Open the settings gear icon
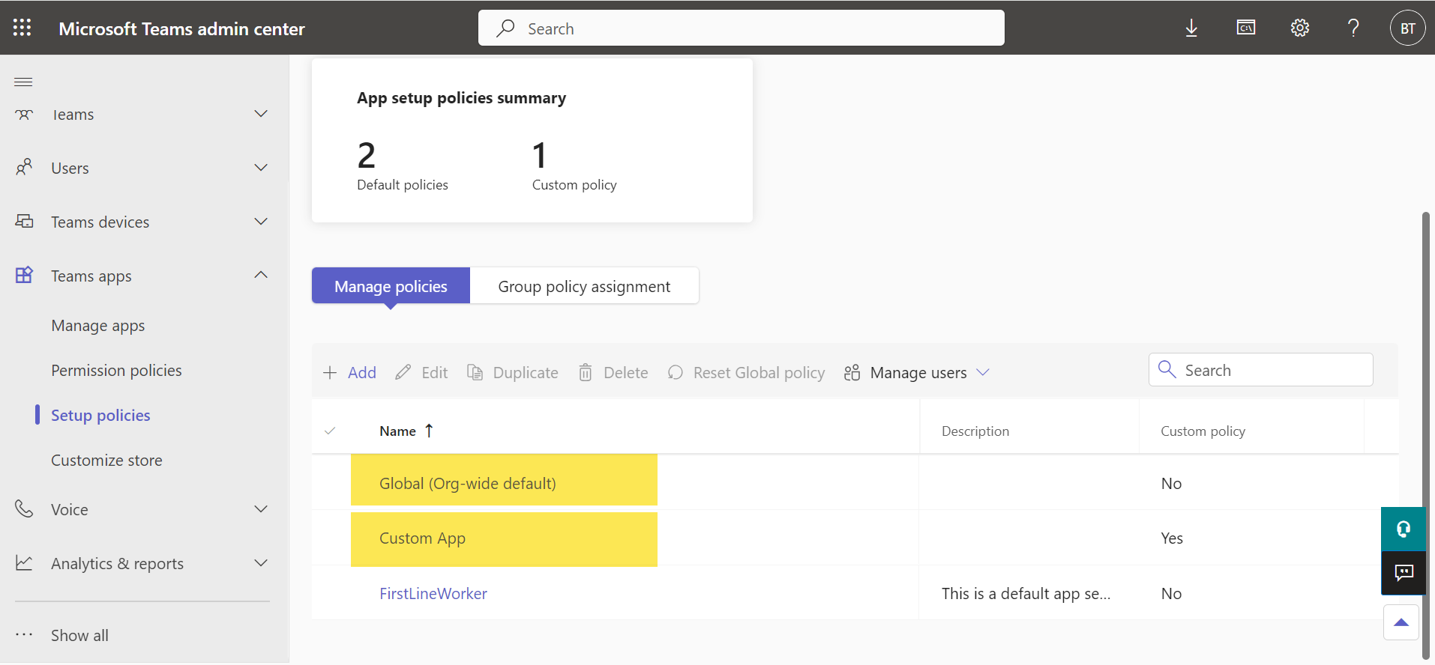The image size is (1435, 665). tap(1300, 28)
